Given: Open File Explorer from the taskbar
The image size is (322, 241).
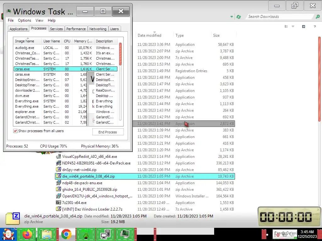Looking at the screenshot, I should coord(47,234).
